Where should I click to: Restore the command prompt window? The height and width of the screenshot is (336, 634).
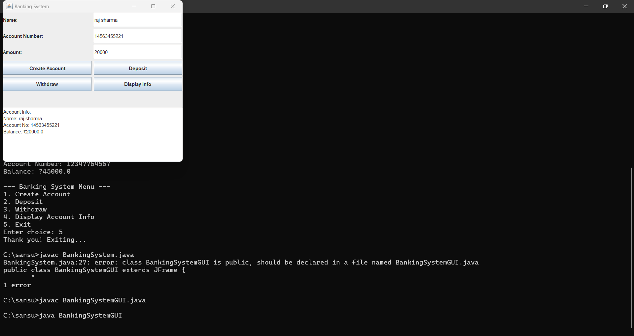click(605, 6)
